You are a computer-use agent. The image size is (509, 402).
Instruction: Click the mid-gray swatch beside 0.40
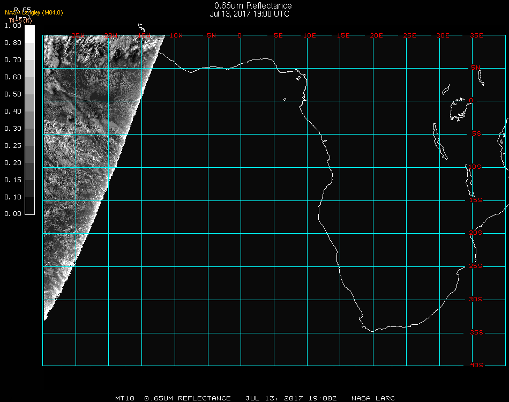29,120
